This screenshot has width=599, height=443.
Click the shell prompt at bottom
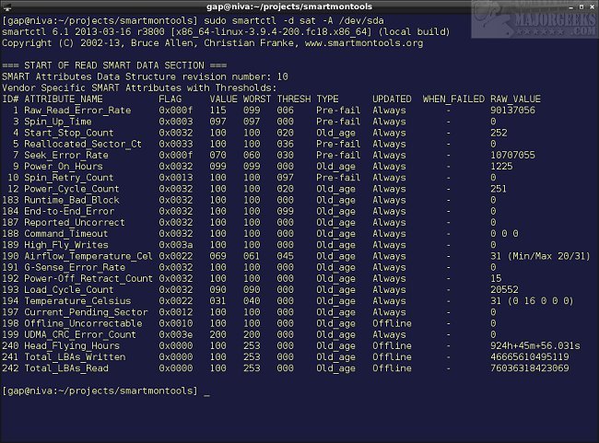coord(100,391)
